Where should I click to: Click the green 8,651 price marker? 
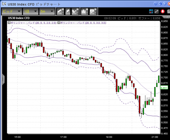[164, 88]
